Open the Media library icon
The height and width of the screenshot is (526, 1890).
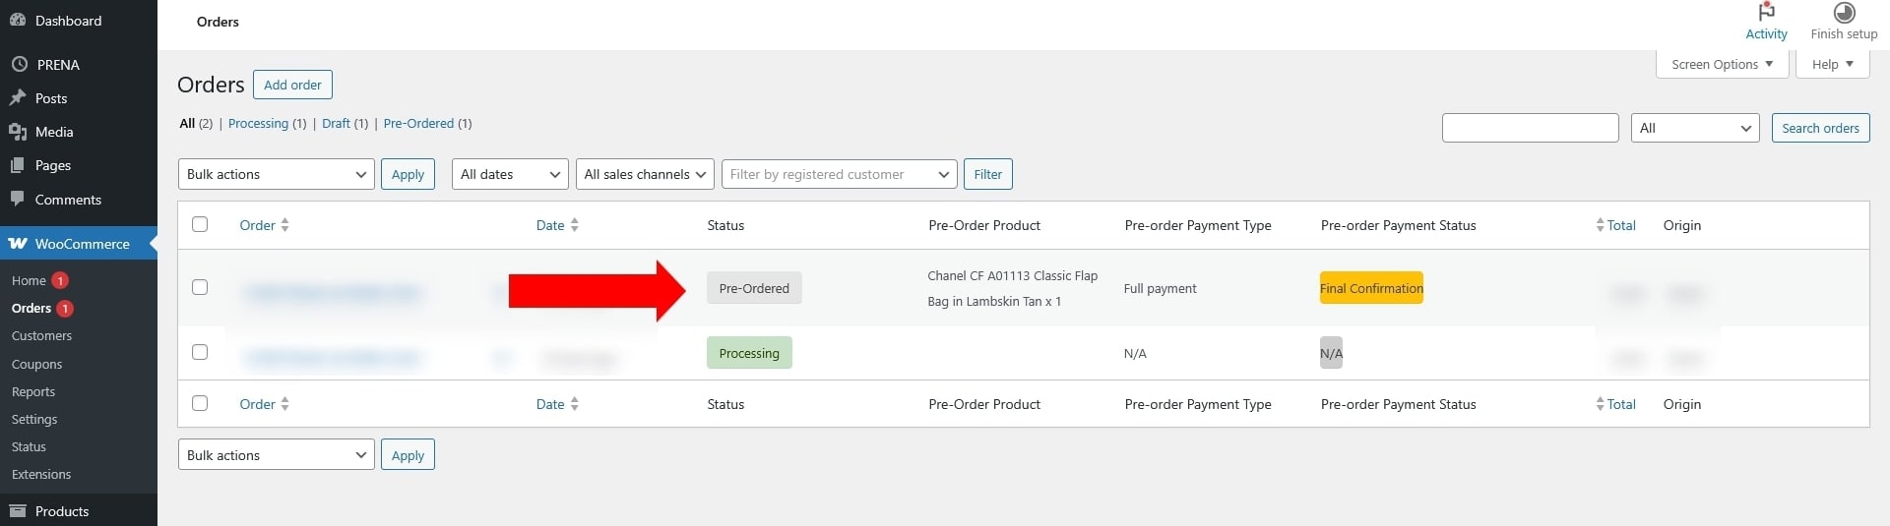click(x=18, y=132)
